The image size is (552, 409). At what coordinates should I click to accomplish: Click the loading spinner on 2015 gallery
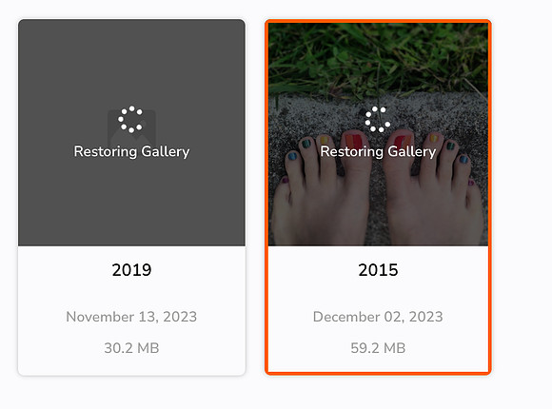(x=378, y=119)
